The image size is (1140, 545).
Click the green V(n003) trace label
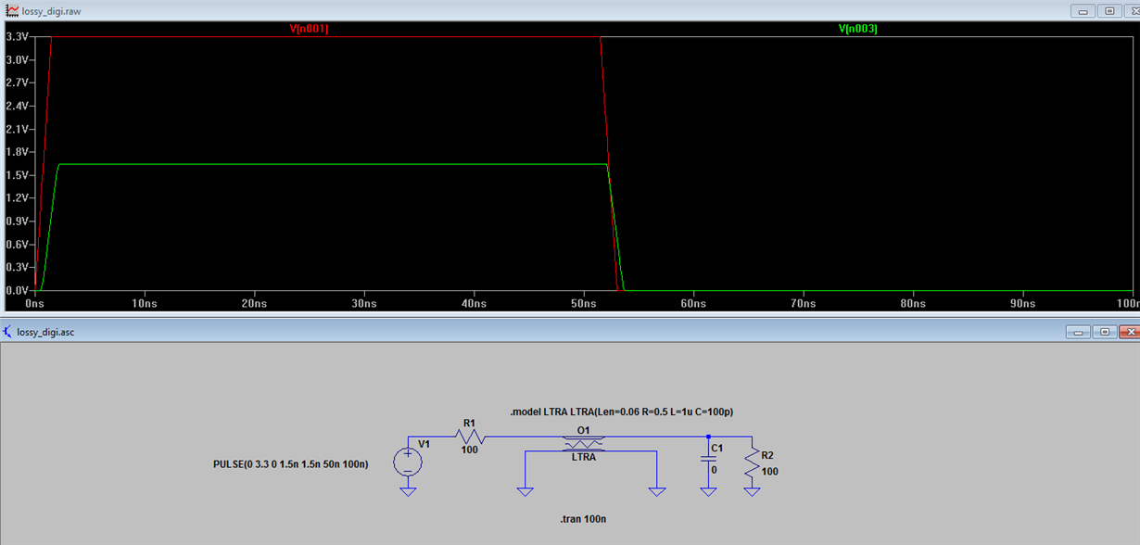[x=857, y=30]
